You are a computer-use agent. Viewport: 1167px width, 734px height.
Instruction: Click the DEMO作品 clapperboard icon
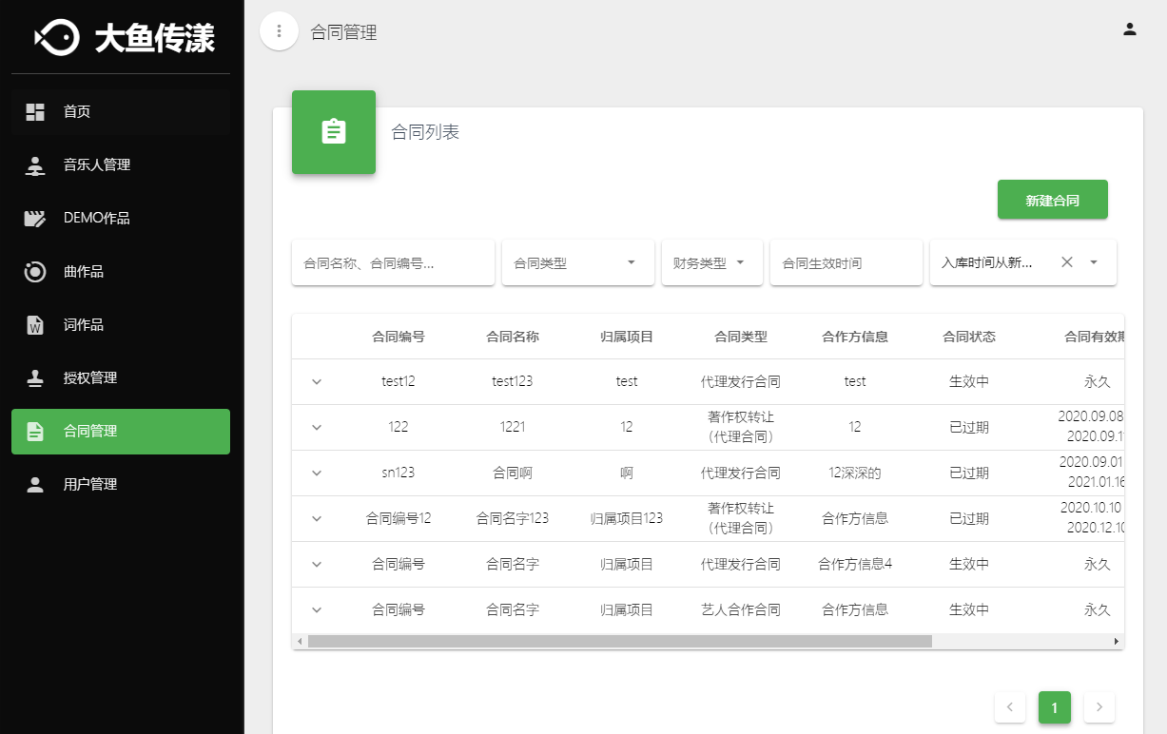point(35,219)
